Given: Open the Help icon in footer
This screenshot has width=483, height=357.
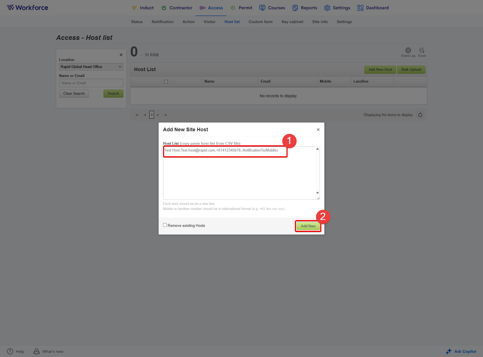Looking at the screenshot, I should [10, 351].
